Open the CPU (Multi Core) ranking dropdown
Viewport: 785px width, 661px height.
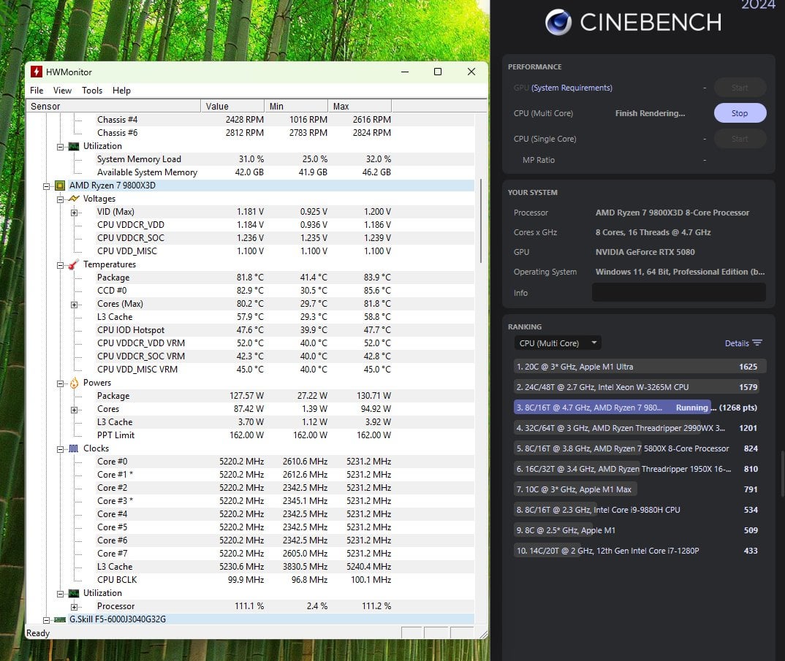pyautogui.click(x=558, y=343)
